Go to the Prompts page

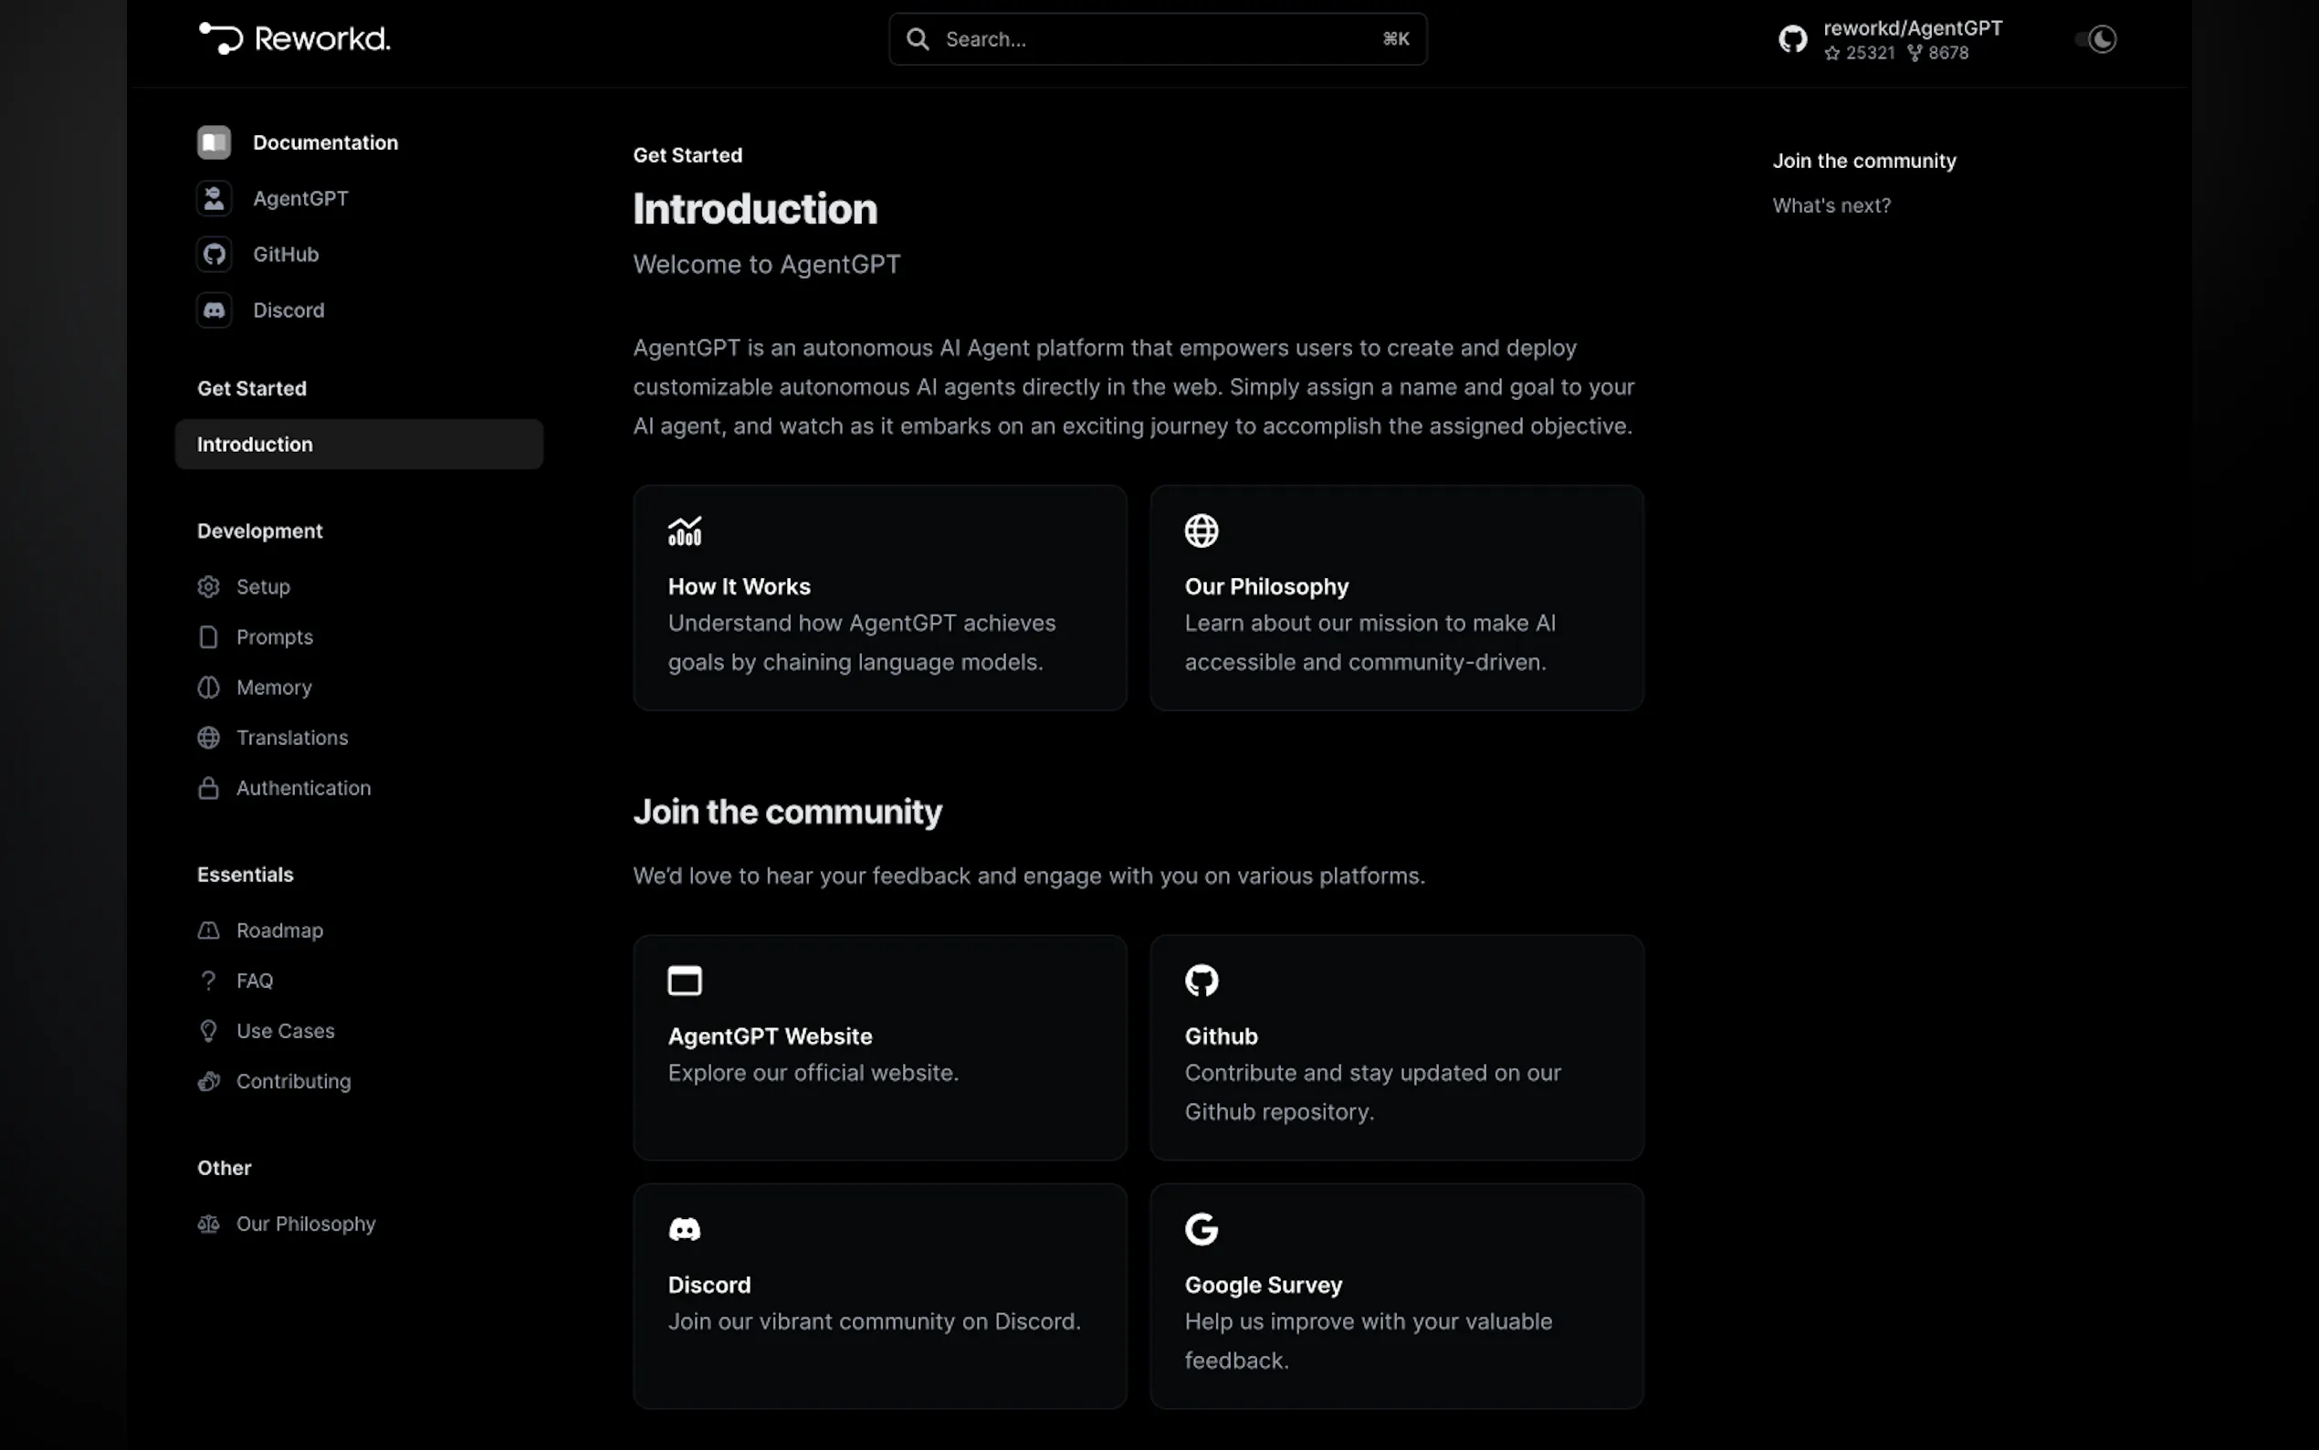[273, 636]
